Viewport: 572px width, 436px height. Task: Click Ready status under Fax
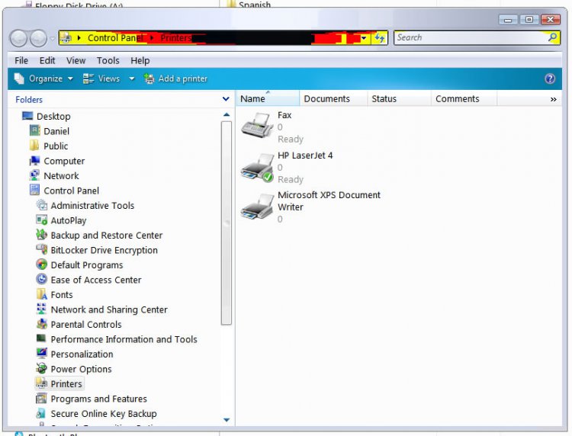point(291,139)
